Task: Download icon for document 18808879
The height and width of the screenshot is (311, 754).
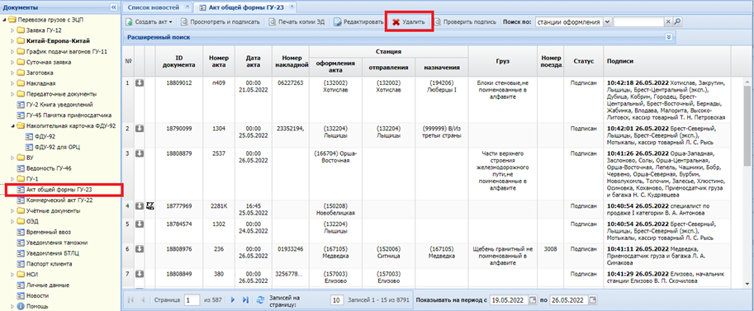Action: 140,153
